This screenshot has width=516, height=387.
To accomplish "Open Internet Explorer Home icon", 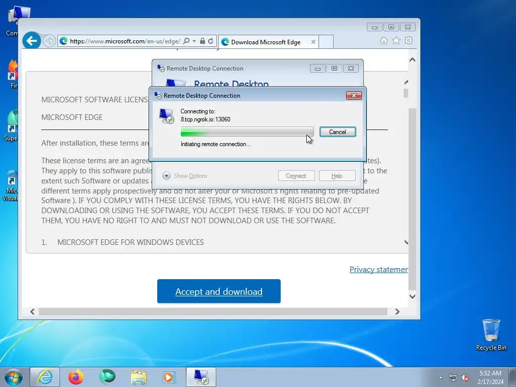I will pyautogui.click(x=383, y=40).
